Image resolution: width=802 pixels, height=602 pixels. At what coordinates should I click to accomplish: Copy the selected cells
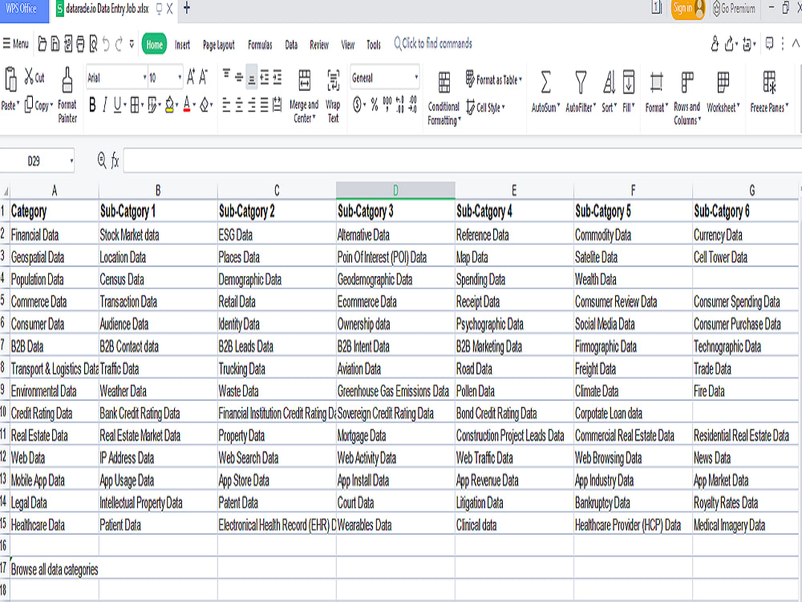38,105
